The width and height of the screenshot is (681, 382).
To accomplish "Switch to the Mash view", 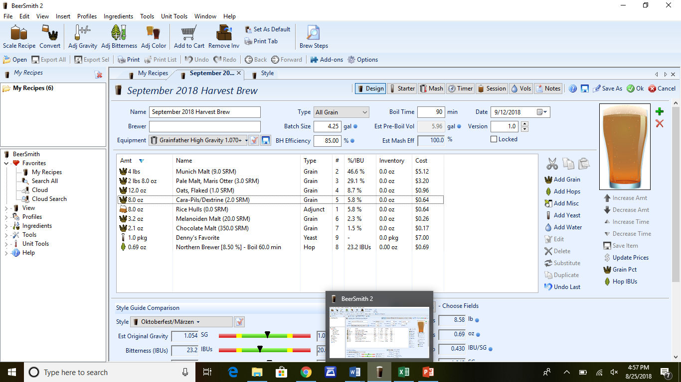I will pyautogui.click(x=431, y=89).
